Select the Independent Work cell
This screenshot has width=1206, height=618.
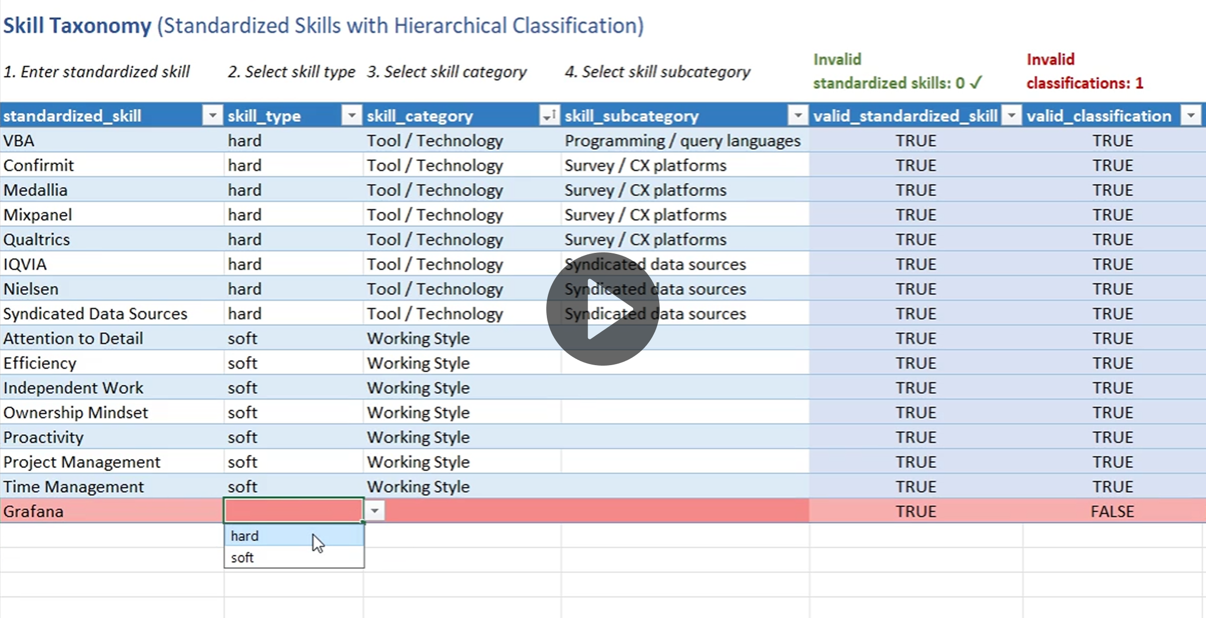coord(112,388)
